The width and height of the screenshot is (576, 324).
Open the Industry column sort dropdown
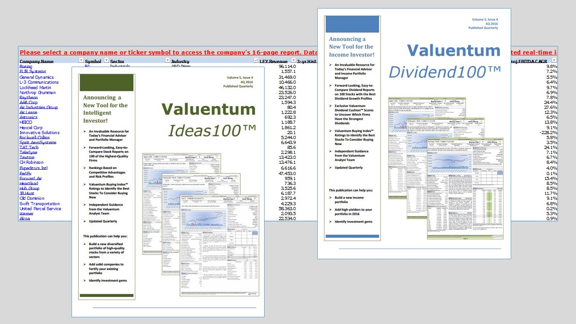pyautogui.click(x=256, y=61)
